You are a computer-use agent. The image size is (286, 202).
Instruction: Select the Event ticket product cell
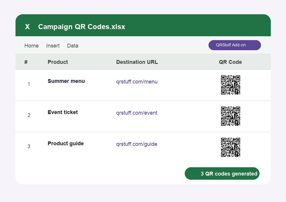pos(63,112)
